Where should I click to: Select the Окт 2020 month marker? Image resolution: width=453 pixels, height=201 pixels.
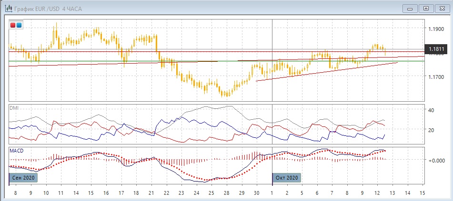(287, 178)
